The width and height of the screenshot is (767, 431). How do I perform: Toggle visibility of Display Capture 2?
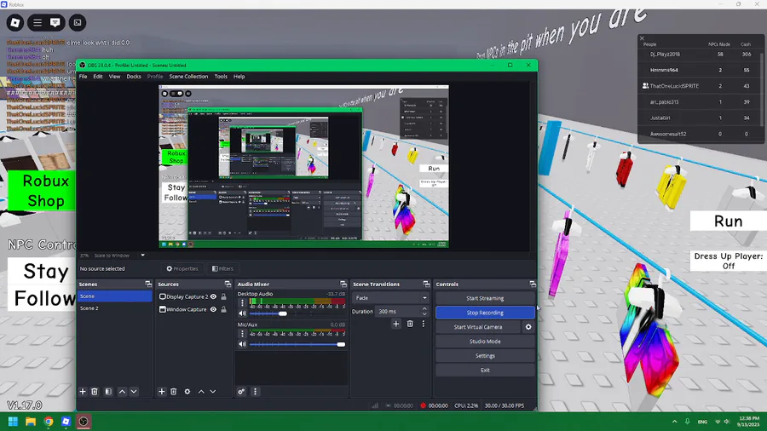(x=213, y=296)
